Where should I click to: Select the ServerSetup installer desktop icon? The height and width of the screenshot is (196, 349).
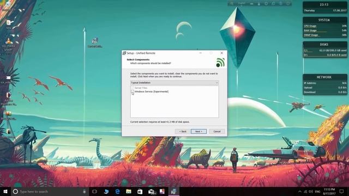coord(95,42)
